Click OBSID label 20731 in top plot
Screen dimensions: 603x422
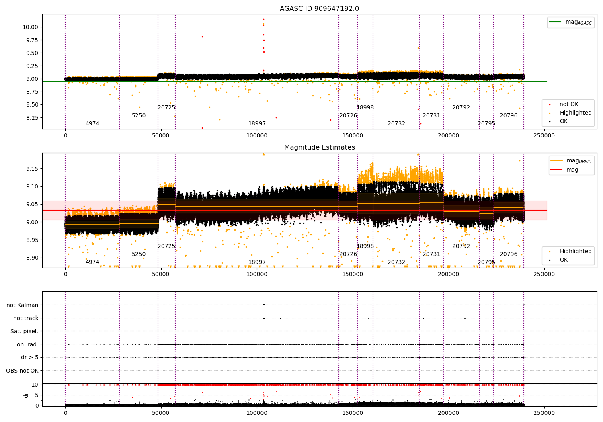[x=431, y=116]
